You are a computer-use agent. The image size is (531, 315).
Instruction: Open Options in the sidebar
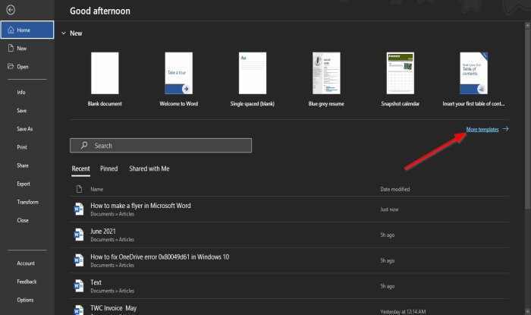(x=25, y=300)
